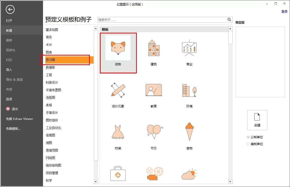
Task: Select the 环境 buildings and tree template
Action: click(x=189, y=90)
